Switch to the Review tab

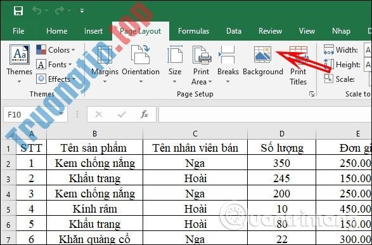tap(270, 31)
